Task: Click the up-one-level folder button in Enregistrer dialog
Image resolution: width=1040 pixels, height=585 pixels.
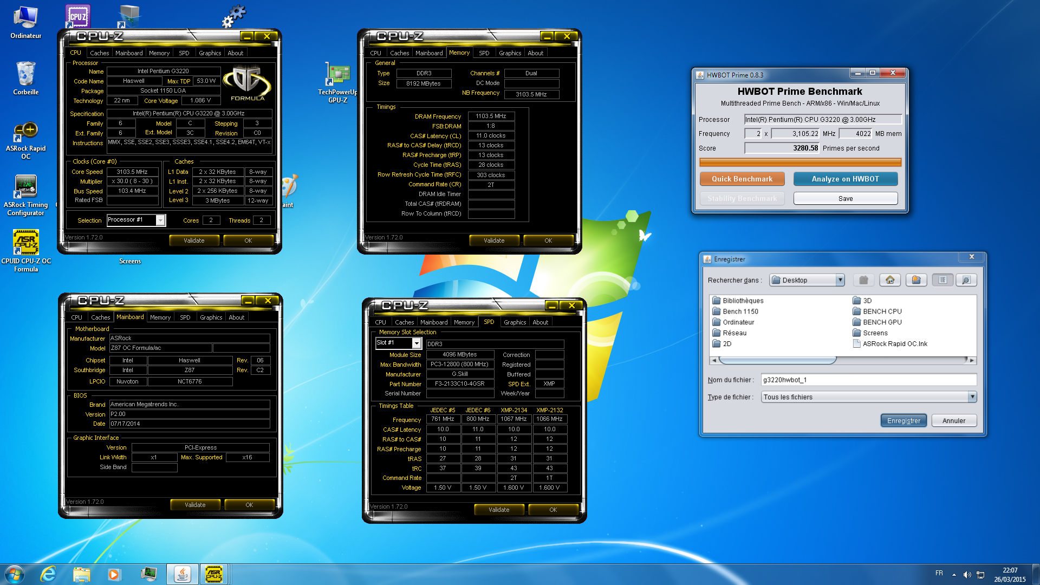Action: 863,280
